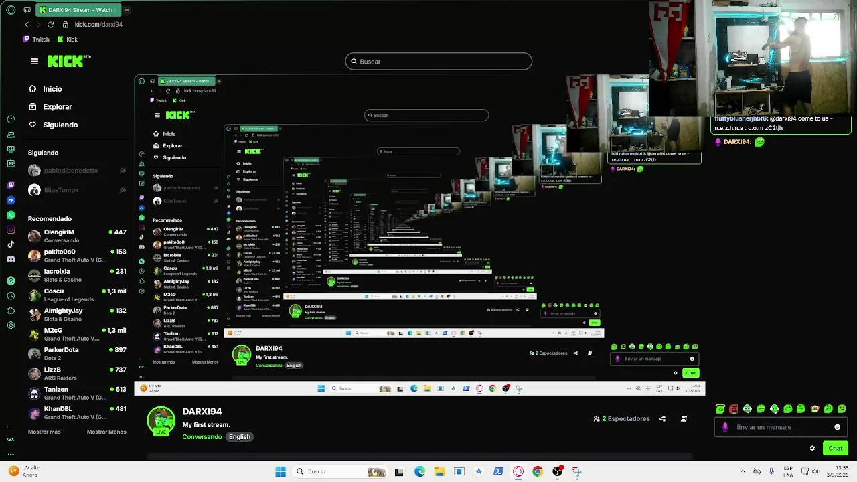Open a new tab with plus button
Image resolution: width=857 pixels, height=482 pixels.
coord(127,10)
